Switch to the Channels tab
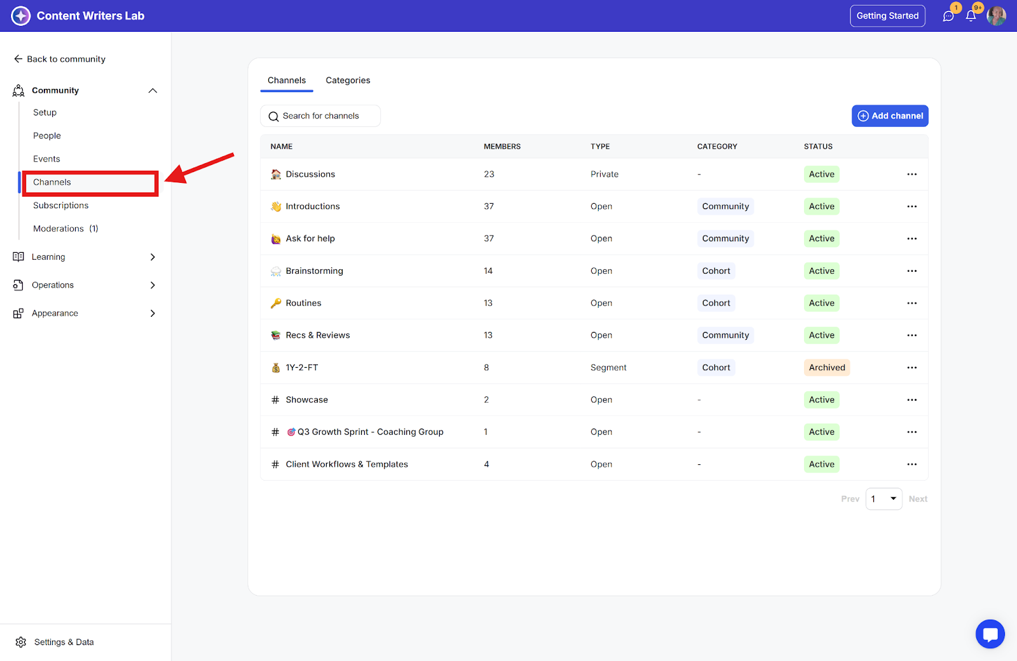Screen dimensions: 1017x661 [x=287, y=81]
